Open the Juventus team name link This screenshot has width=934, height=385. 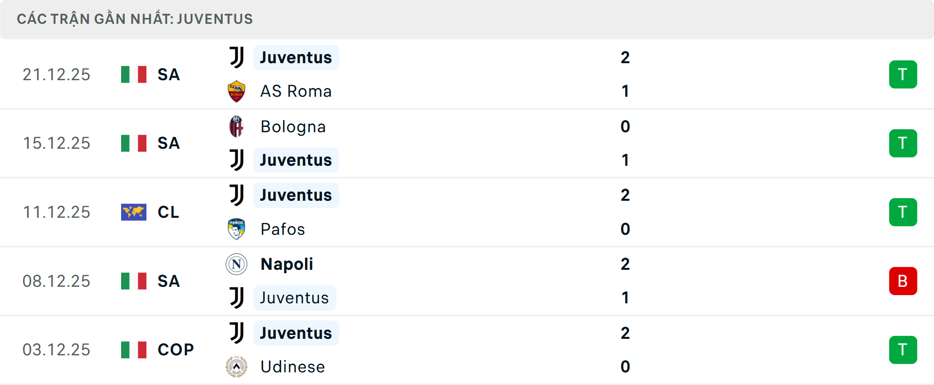point(296,57)
